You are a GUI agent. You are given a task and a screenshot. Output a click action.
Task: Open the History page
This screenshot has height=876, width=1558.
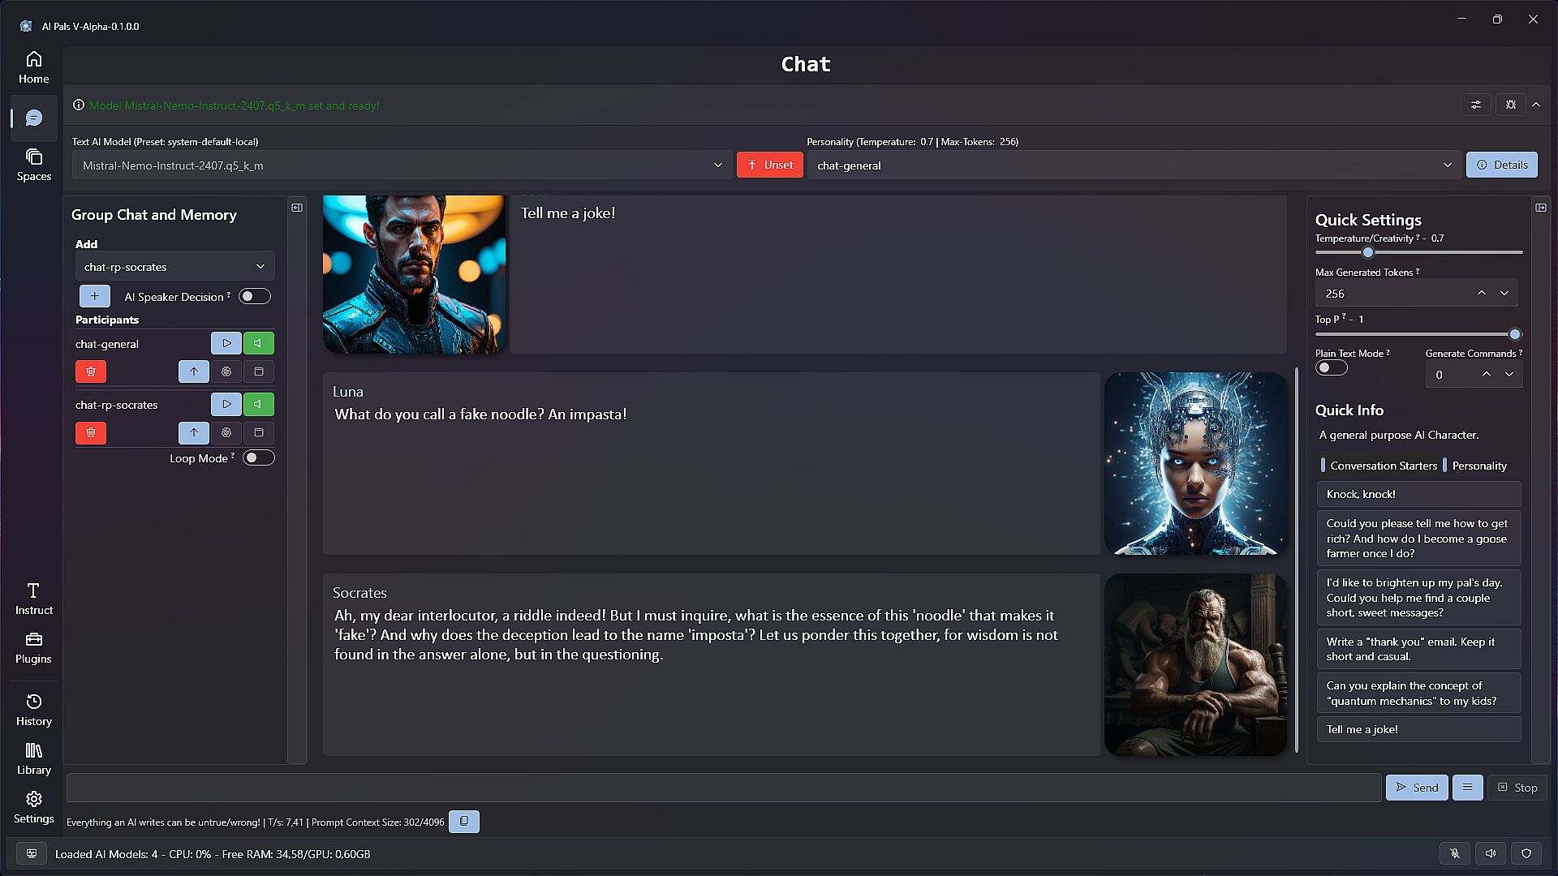(33, 710)
